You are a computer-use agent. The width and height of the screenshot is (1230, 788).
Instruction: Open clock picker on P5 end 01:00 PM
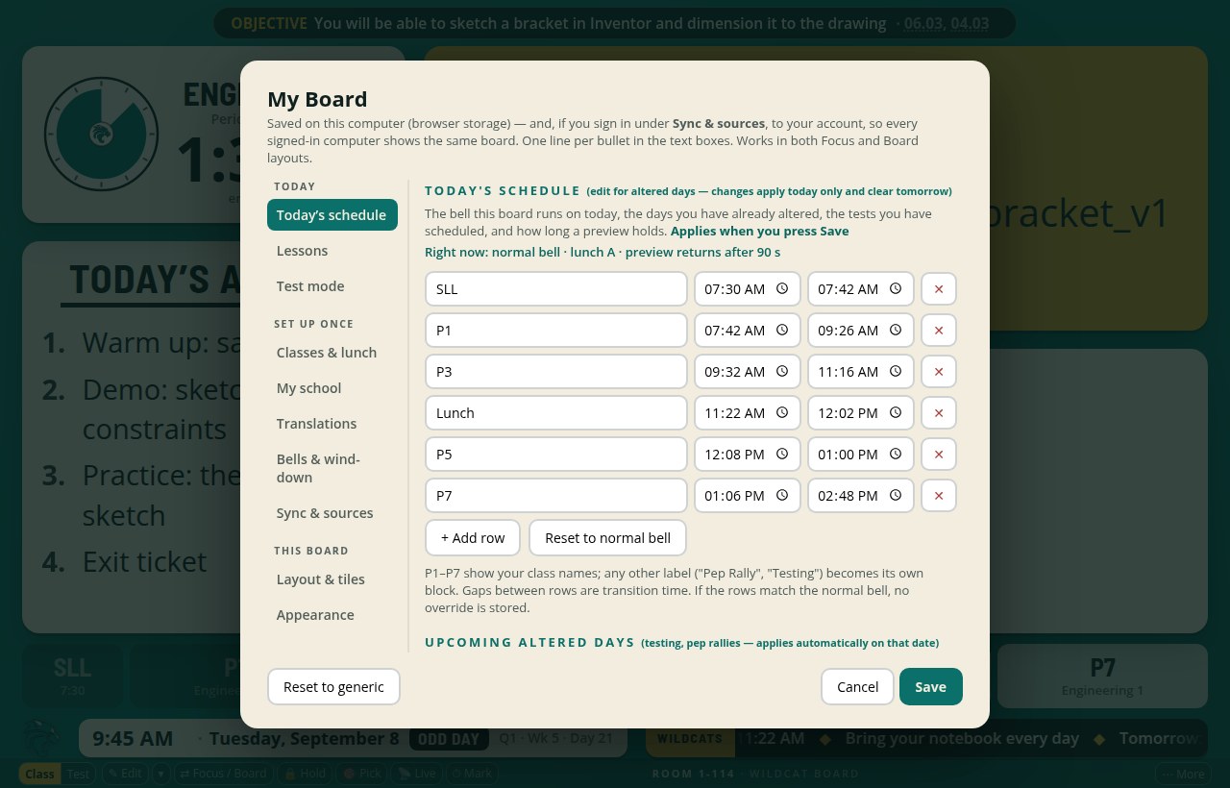(x=896, y=454)
